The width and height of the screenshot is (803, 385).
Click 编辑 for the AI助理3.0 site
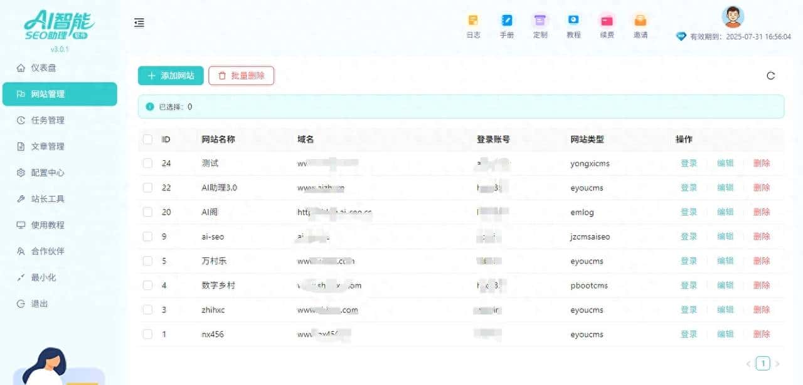tap(725, 187)
